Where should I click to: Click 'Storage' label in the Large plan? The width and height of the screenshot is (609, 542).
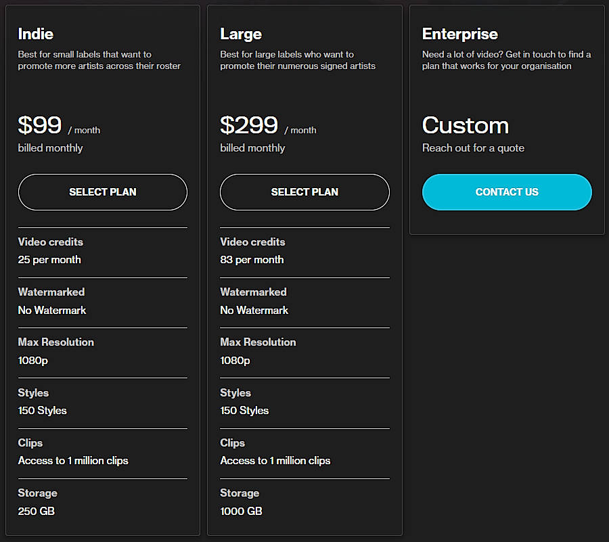(x=240, y=493)
